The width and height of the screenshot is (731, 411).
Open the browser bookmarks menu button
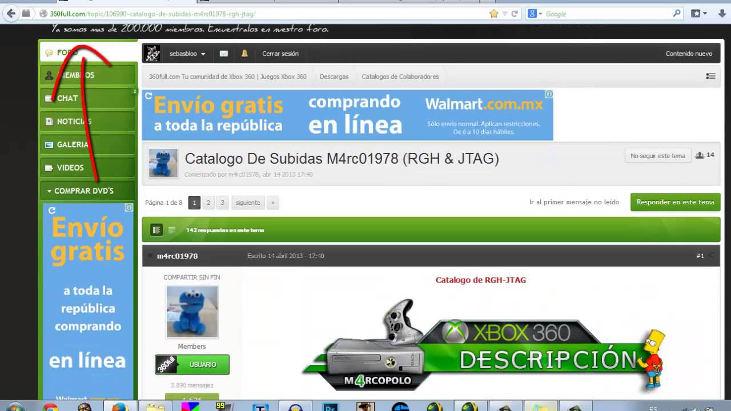[699, 14]
